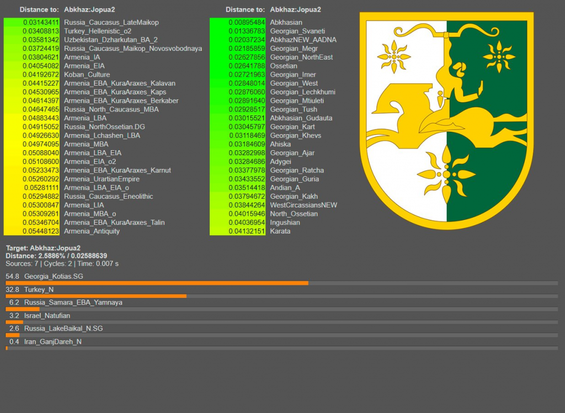This screenshot has width=565, height=413.
Task: Click the Koban_Culture entry
Action: 87,75
